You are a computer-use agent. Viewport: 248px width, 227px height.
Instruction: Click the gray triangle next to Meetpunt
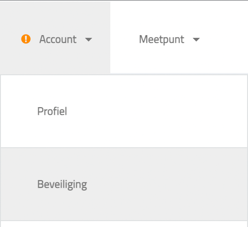[196, 40]
